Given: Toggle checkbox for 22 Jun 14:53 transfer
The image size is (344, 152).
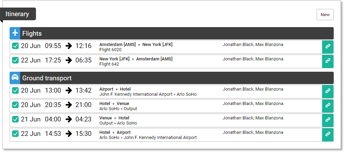Looking at the screenshot, I should point(15,133).
